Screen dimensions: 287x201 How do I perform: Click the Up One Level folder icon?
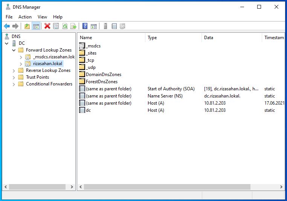(x=27, y=26)
